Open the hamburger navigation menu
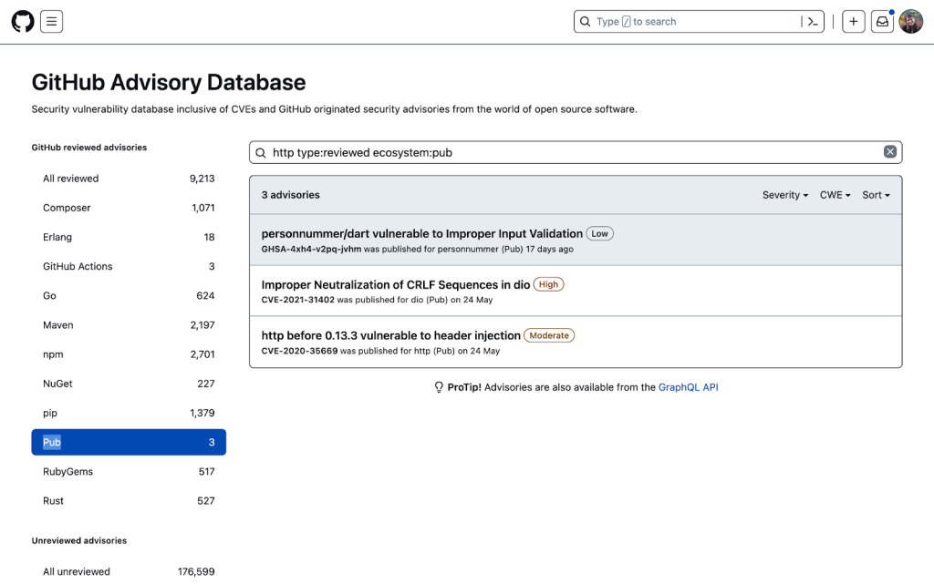 tap(51, 20)
